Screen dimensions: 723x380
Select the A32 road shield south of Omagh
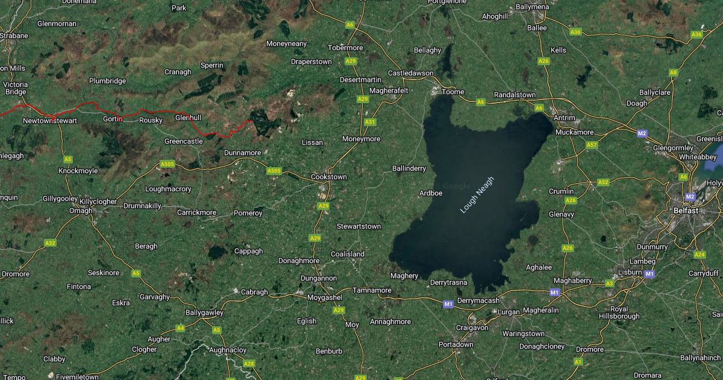(50, 243)
